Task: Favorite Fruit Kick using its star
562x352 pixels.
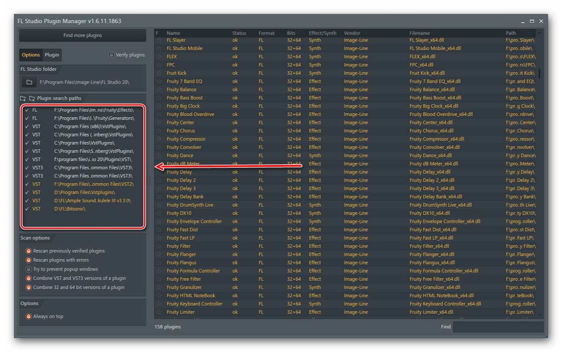Action: click(159, 73)
